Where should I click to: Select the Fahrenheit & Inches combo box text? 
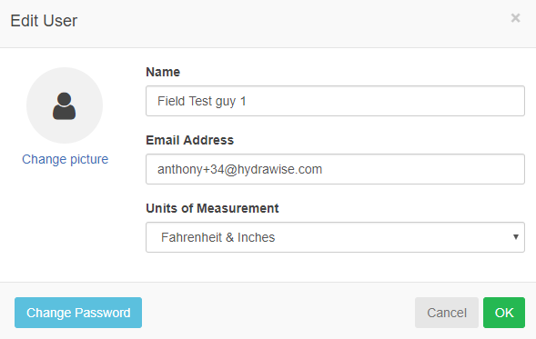[x=217, y=237]
